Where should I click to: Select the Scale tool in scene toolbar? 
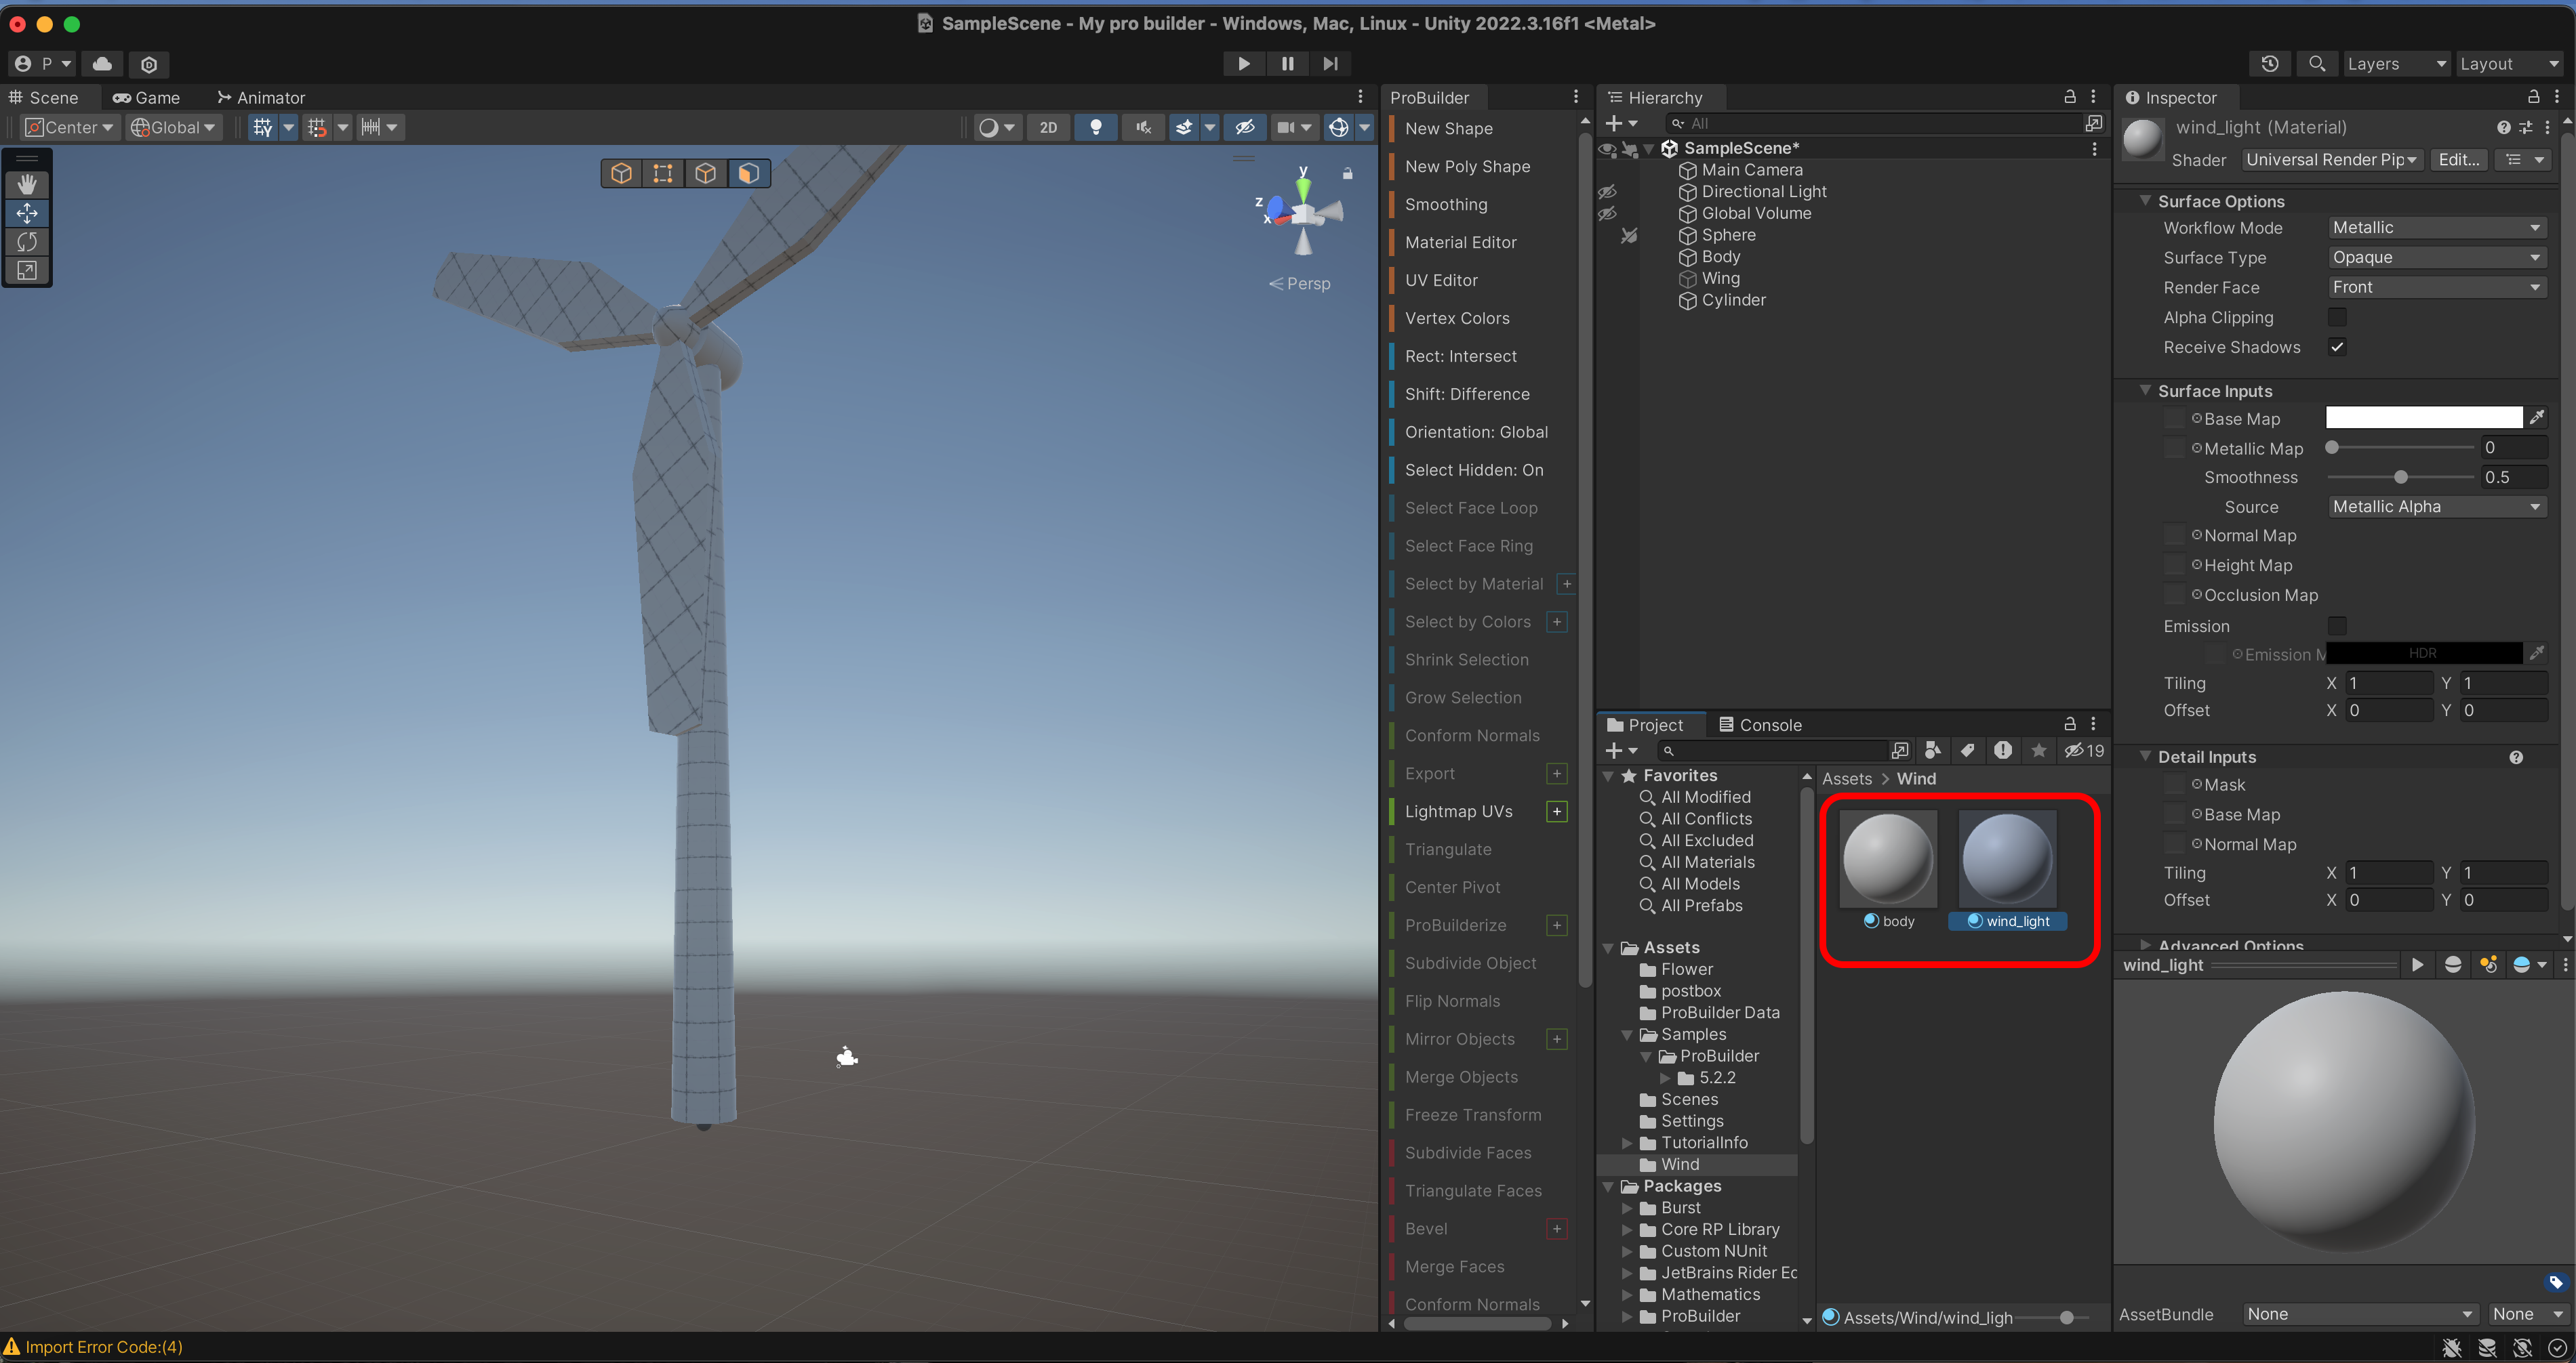27,271
